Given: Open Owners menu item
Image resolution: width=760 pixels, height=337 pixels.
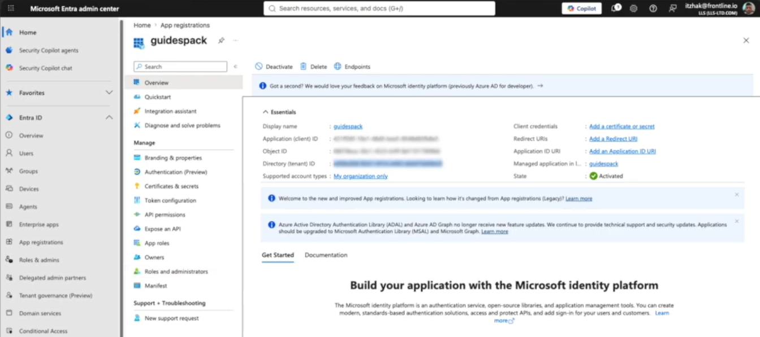Looking at the screenshot, I should [x=154, y=257].
